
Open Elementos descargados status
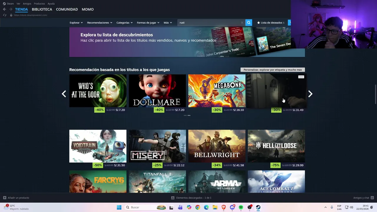[194, 198]
